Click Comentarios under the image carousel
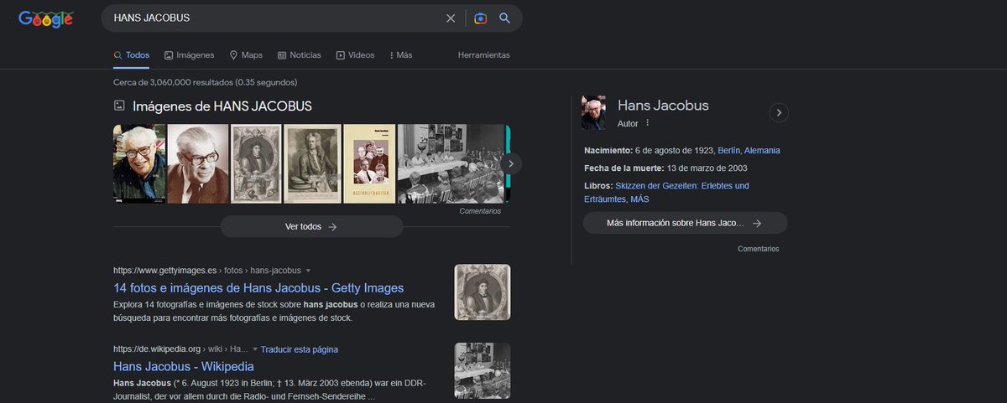Image resolution: width=1007 pixels, height=403 pixels. point(480,211)
